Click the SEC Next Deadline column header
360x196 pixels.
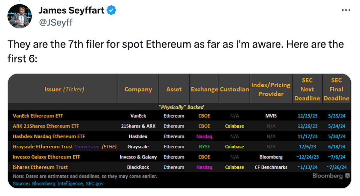(307, 89)
